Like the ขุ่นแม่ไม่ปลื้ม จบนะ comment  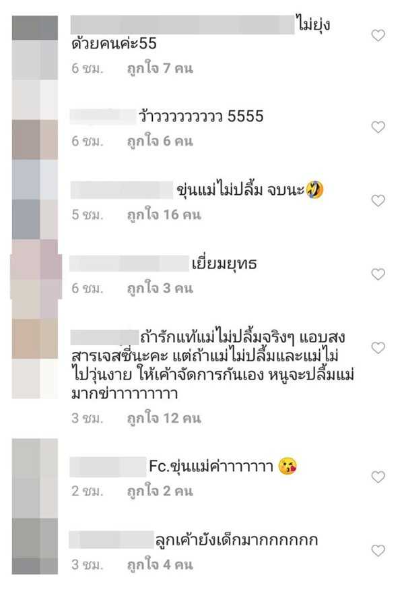(x=378, y=200)
